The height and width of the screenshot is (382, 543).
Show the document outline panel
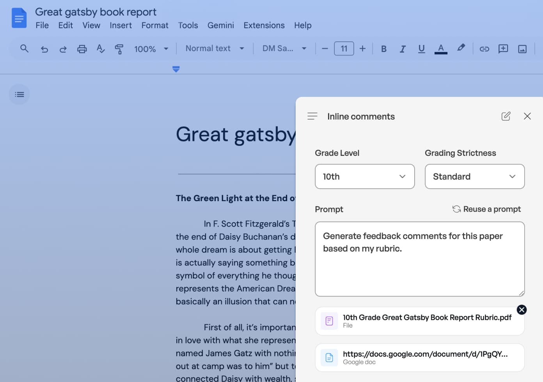[x=19, y=95]
